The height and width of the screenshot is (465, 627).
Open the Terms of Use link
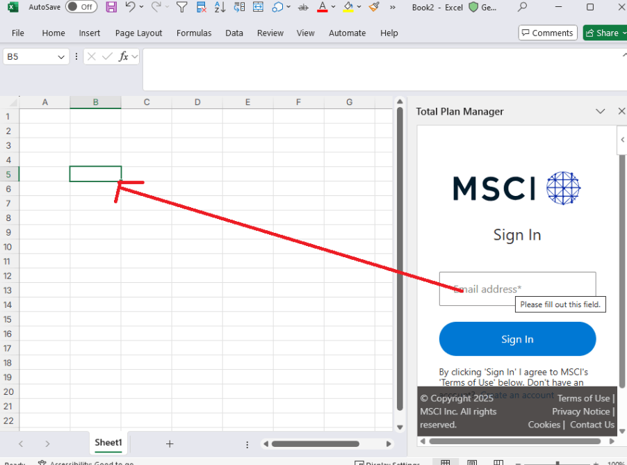[583, 398]
